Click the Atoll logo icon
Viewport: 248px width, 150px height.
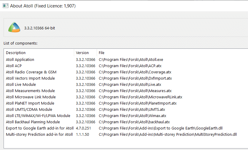(14, 28)
